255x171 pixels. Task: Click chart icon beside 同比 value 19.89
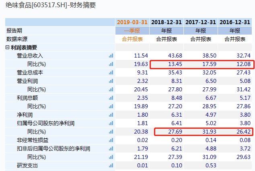click(111, 106)
